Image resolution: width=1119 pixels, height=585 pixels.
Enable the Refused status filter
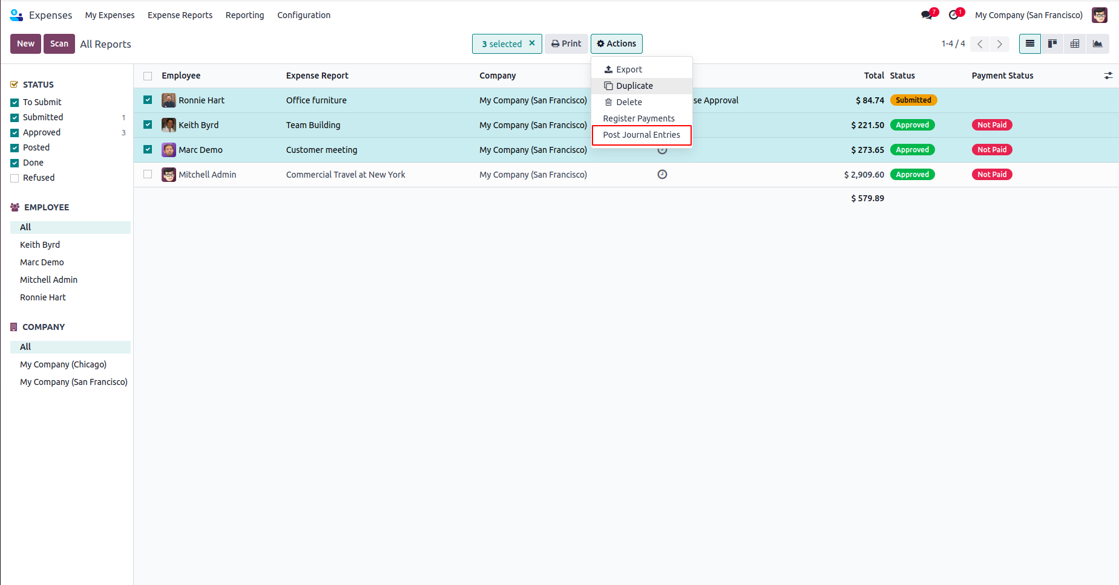click(x=15, y=178)
